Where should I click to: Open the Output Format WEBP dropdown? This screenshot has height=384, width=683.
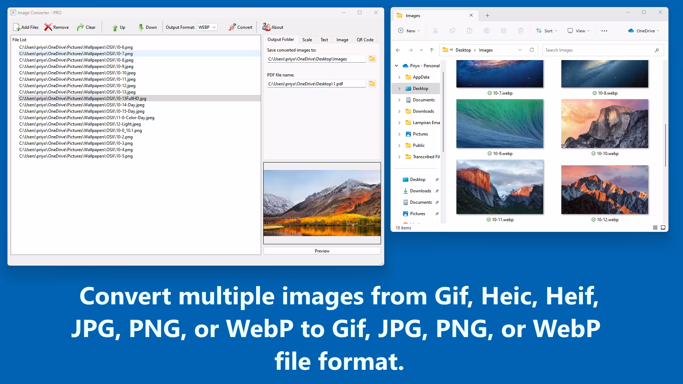tap(207, 27)
